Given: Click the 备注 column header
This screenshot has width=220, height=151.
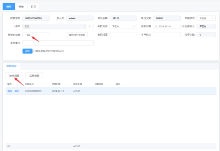Looking at the screenshot, I should click(x=118, y=84).
